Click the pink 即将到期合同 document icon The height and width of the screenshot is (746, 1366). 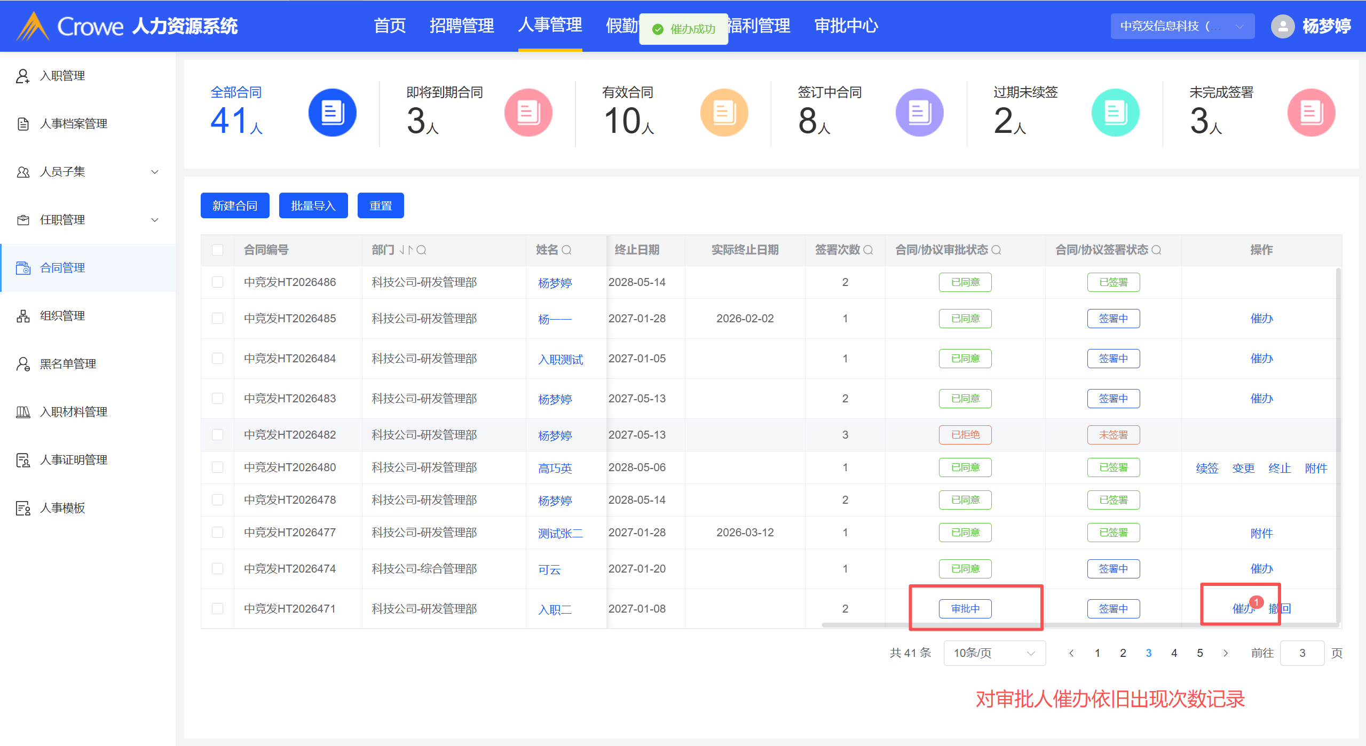click(x=528, y=113)
